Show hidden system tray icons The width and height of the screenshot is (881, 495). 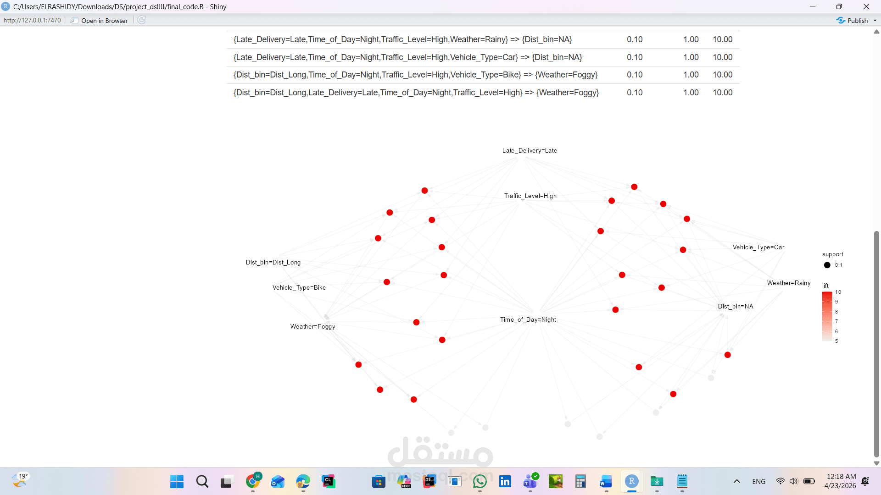tap(736, 481)
